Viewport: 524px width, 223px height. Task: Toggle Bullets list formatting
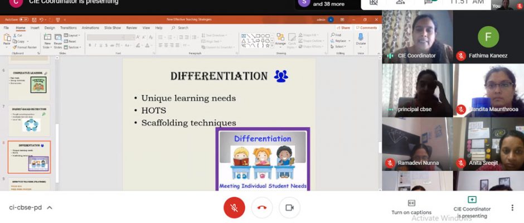coord(161,37)
